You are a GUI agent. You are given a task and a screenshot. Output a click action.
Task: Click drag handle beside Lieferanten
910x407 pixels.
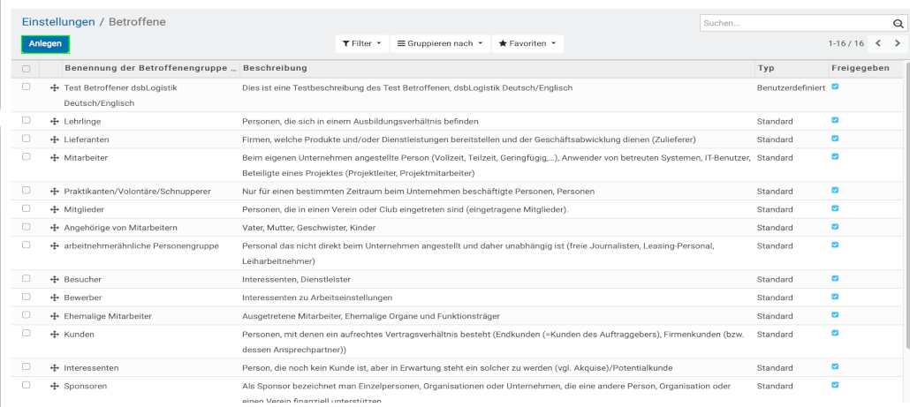tap(55, 139)
